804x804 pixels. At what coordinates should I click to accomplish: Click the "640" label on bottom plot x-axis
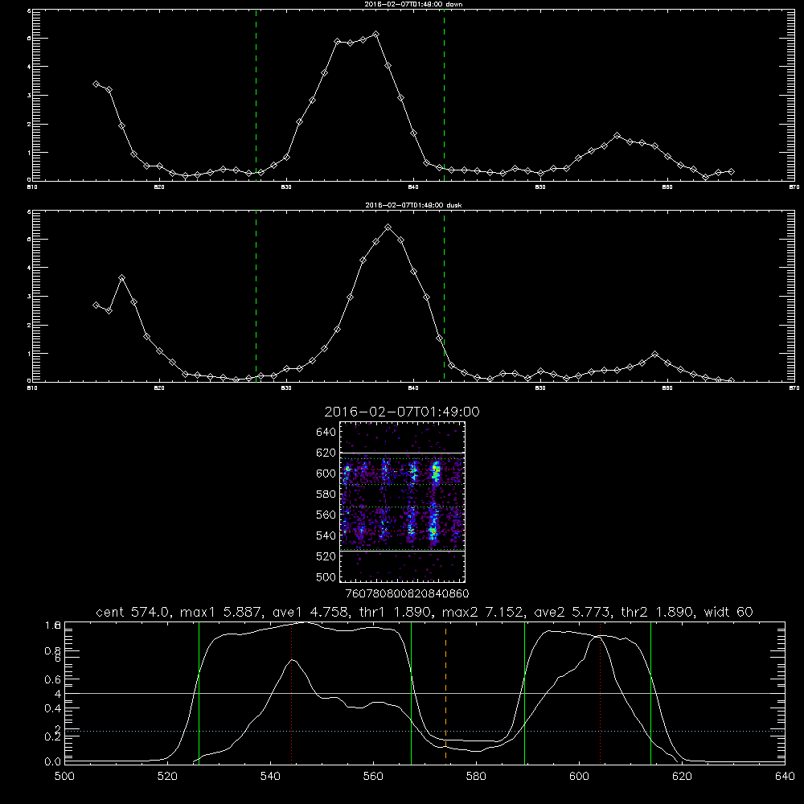(x=785, y=776)
